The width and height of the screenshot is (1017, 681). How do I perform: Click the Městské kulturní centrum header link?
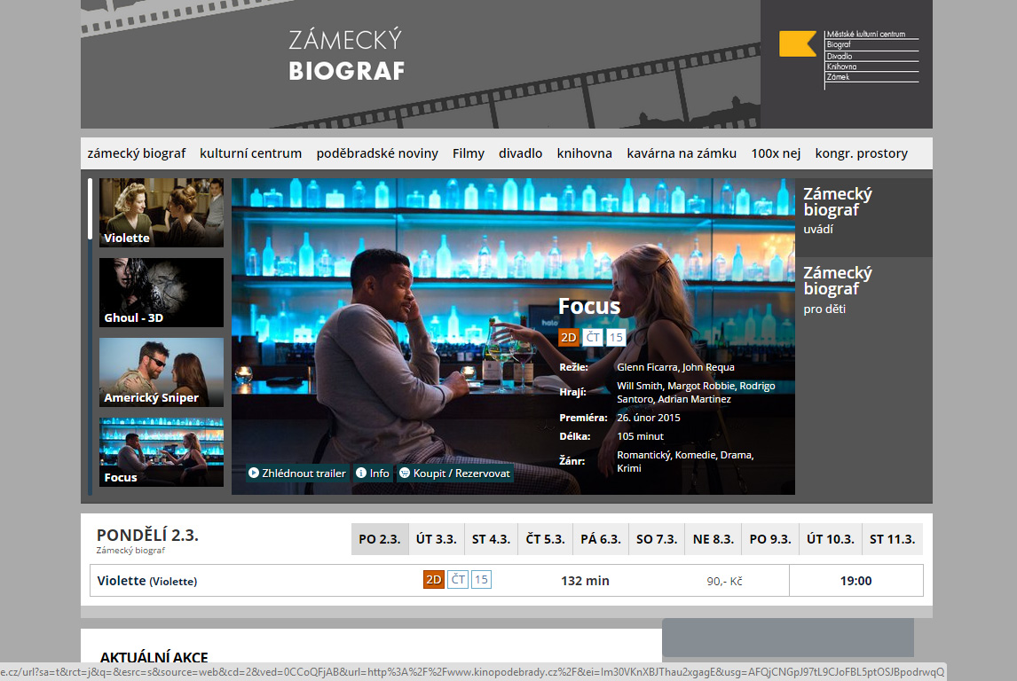865,35
